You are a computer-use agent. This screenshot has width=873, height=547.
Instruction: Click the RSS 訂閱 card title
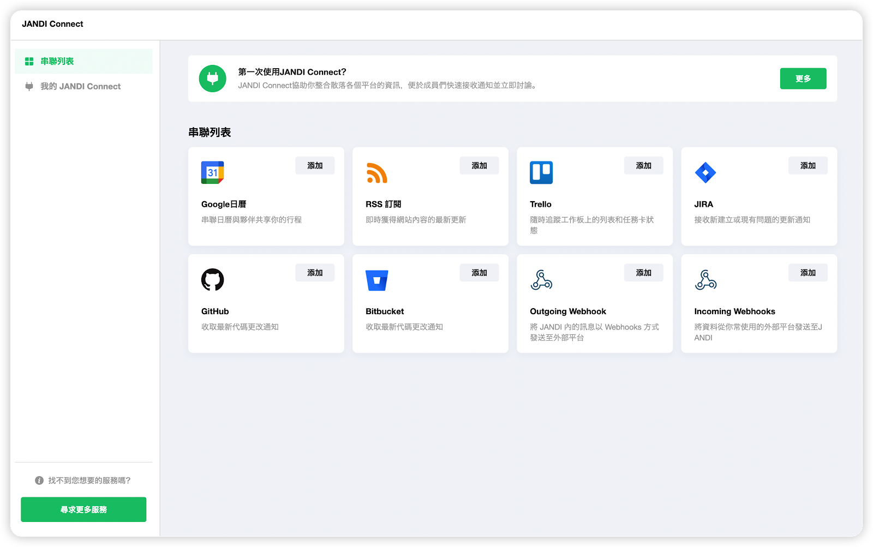tap(384, 204)
